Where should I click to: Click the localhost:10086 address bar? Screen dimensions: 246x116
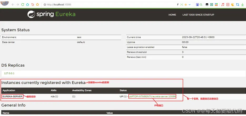pos(110,5)
